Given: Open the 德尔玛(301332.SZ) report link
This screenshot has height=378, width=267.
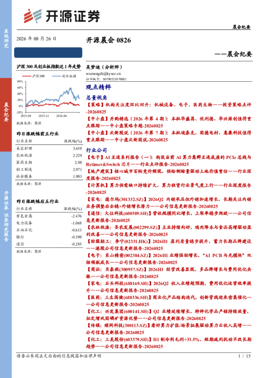Looking at the screenshot, I should (x=169, y=203).
